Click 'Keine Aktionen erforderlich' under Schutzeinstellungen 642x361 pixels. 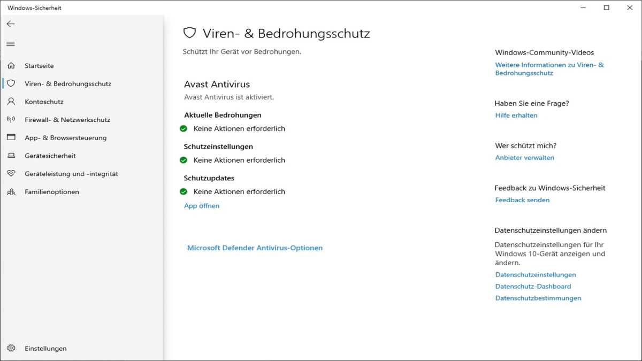(x=239, y=160)
